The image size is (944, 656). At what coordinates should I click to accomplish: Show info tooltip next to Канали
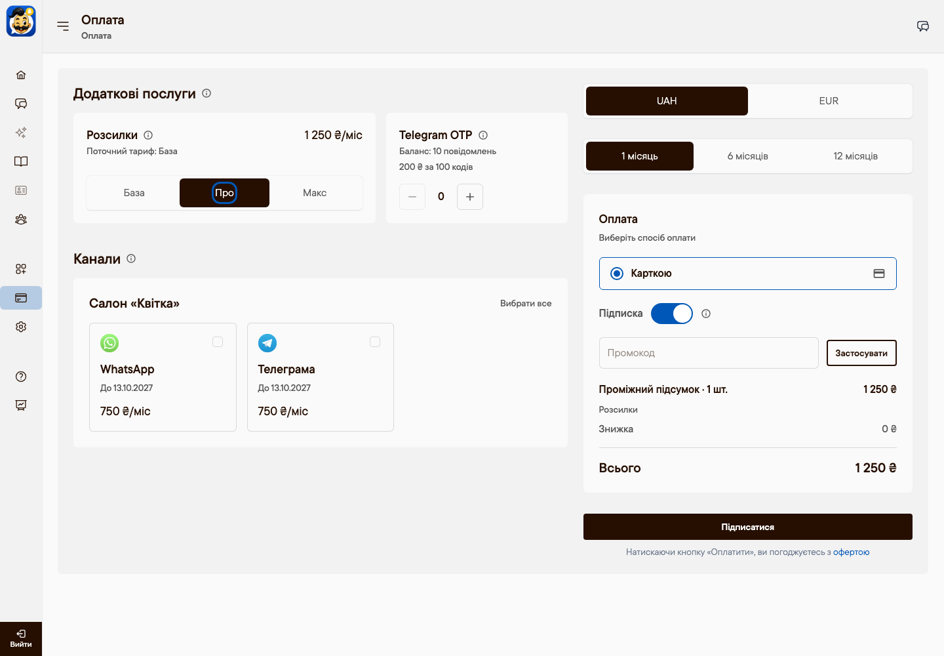131,258
